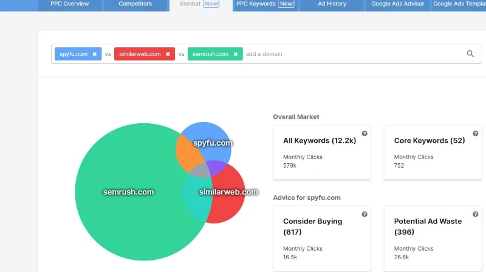Go to the Ad History tab

[332, 4]
